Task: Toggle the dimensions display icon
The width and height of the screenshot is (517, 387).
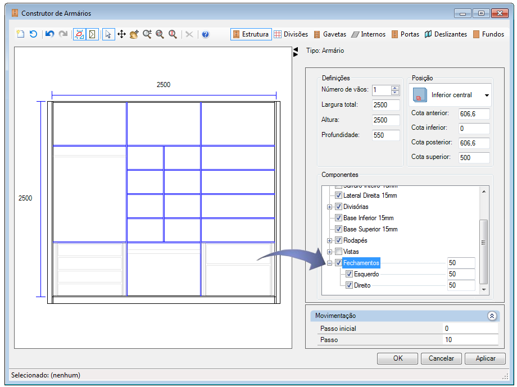Action: point(79,34)
